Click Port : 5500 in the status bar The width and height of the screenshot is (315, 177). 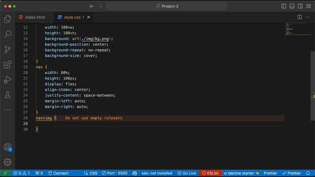click(115, 173)
